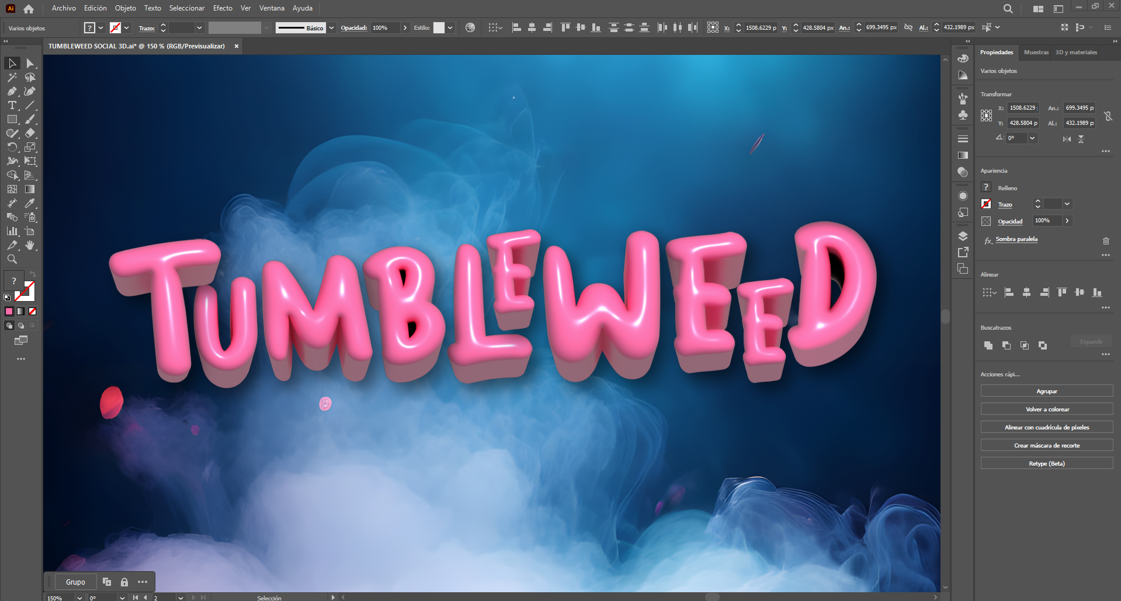Open Trazo weight dropdown in Apariencia
This screenshot has width=1121, height=601.
[1067, 204]
